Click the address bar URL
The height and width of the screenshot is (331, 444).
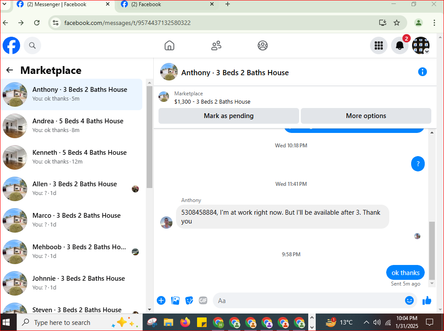click(x=127, y=23)
